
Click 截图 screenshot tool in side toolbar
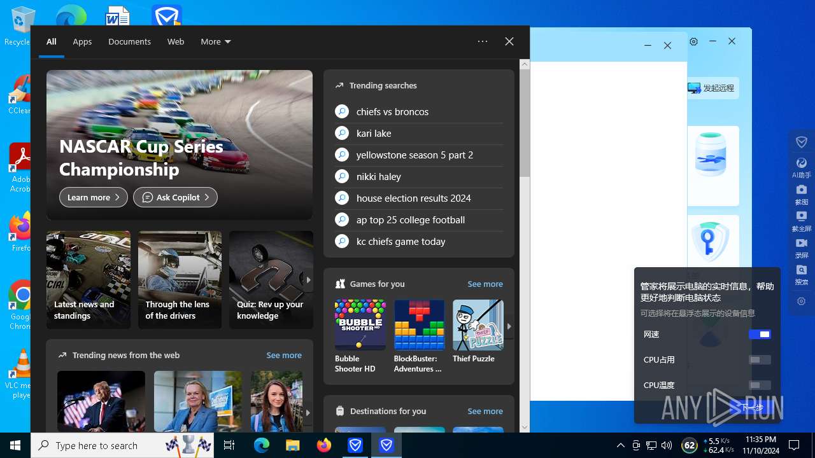802,195
